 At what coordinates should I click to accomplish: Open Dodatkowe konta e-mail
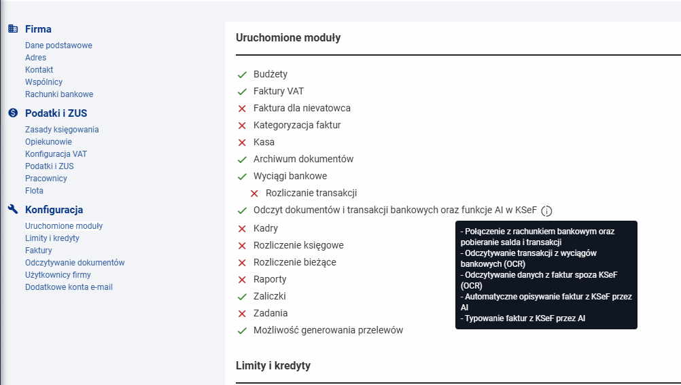pyautogui.click(x=69, y=287)
